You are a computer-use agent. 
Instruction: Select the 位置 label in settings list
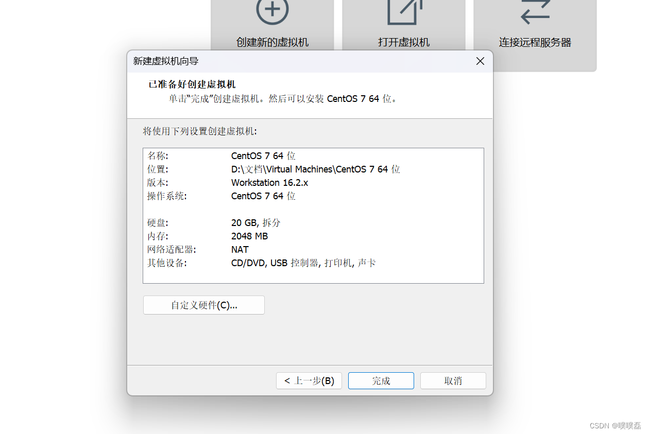tap(158, 169)
